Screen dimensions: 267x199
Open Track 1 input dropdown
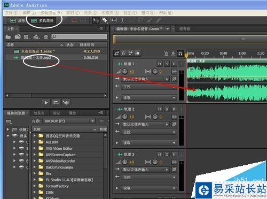coord(145,79)
